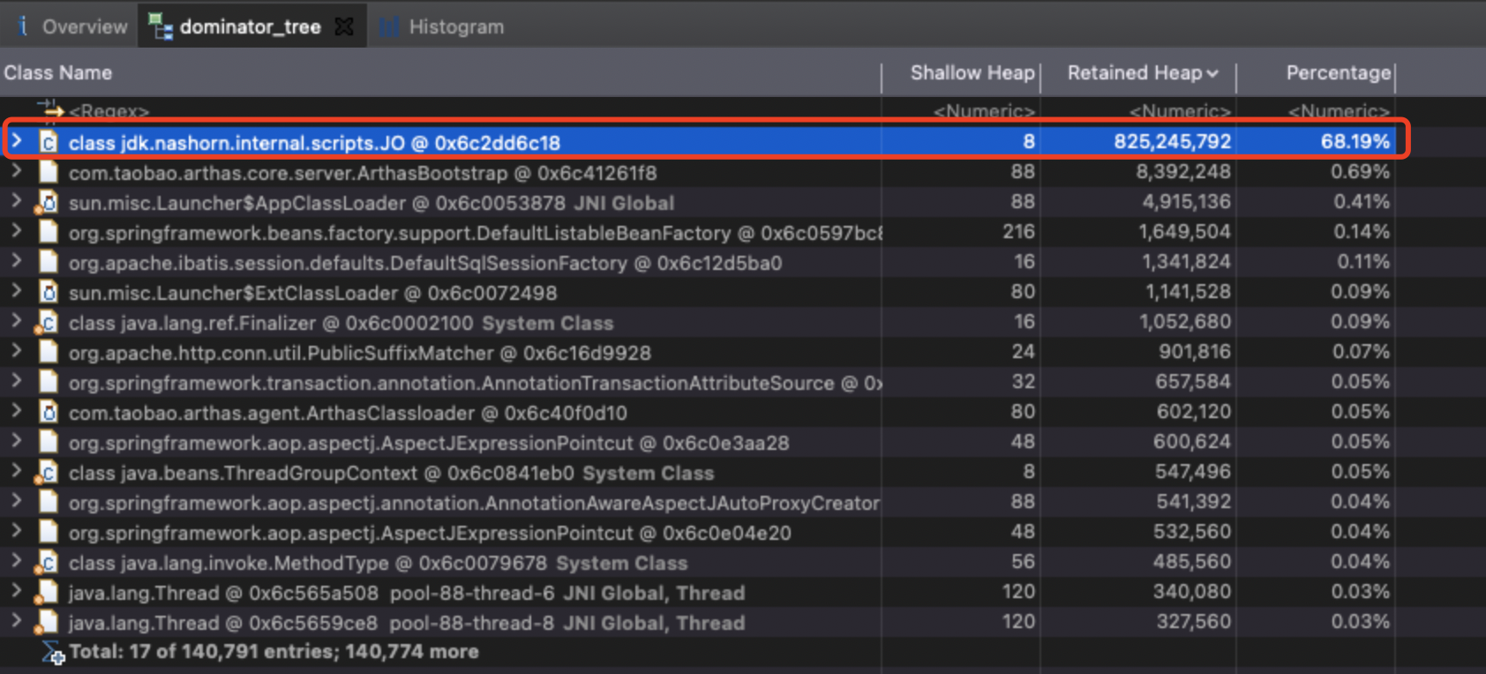
Task: Expand the AnnotationTransactionAttributeSource row
Action: point(16,381)
